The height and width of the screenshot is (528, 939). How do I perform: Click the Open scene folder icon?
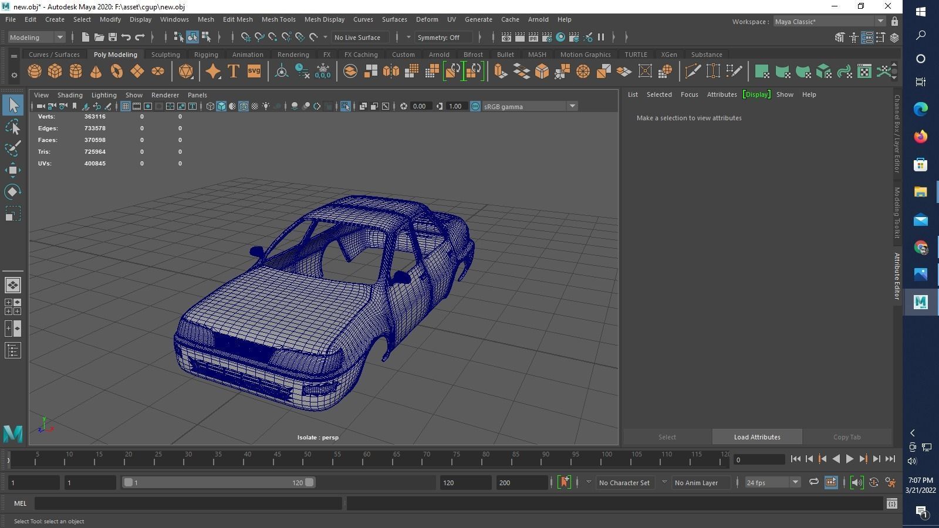tap(99, 37)
